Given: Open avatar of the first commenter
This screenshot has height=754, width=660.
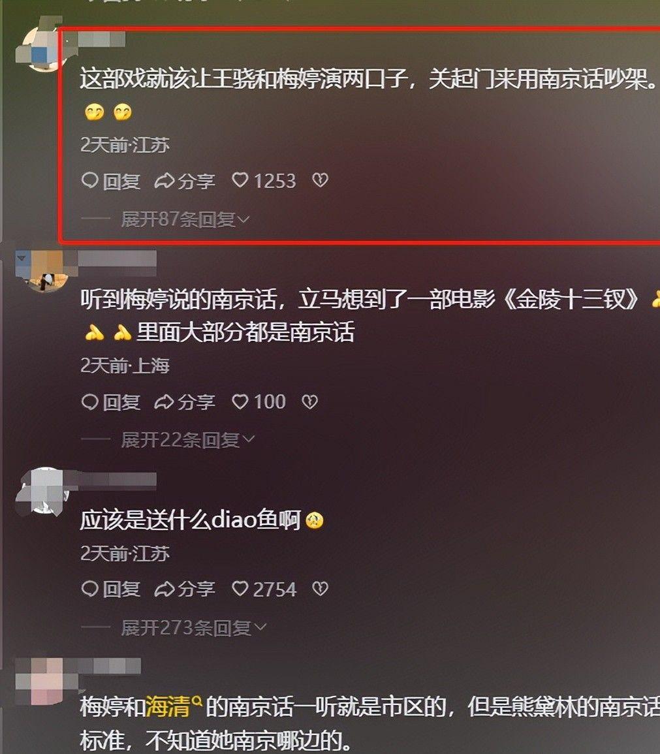Looking at the screenshot, I should [x=40, y=46].
